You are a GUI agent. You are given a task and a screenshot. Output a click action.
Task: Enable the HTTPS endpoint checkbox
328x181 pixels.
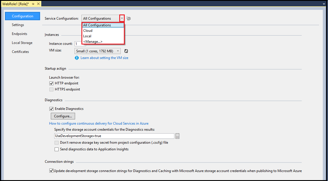(x=51, y=89)
